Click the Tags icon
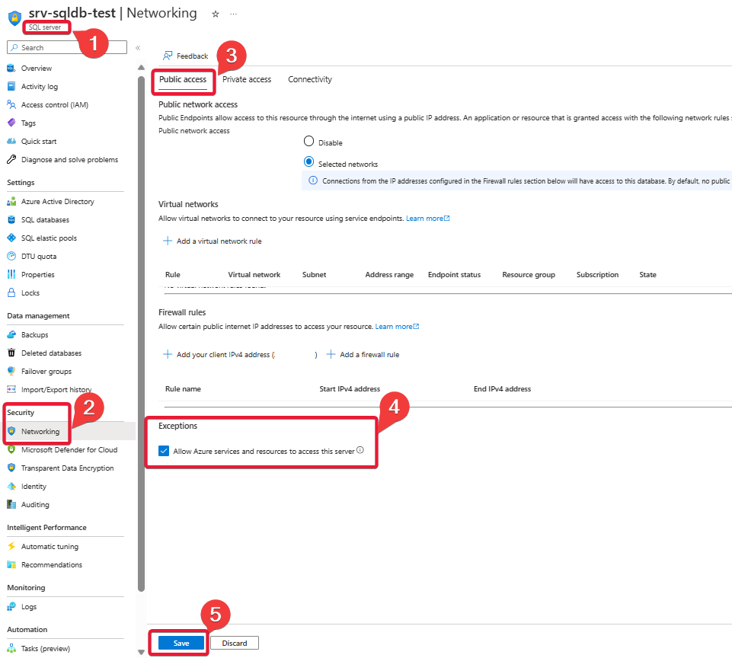The width and height of the screenshot is (732, 658). click(x=11, y=123)
